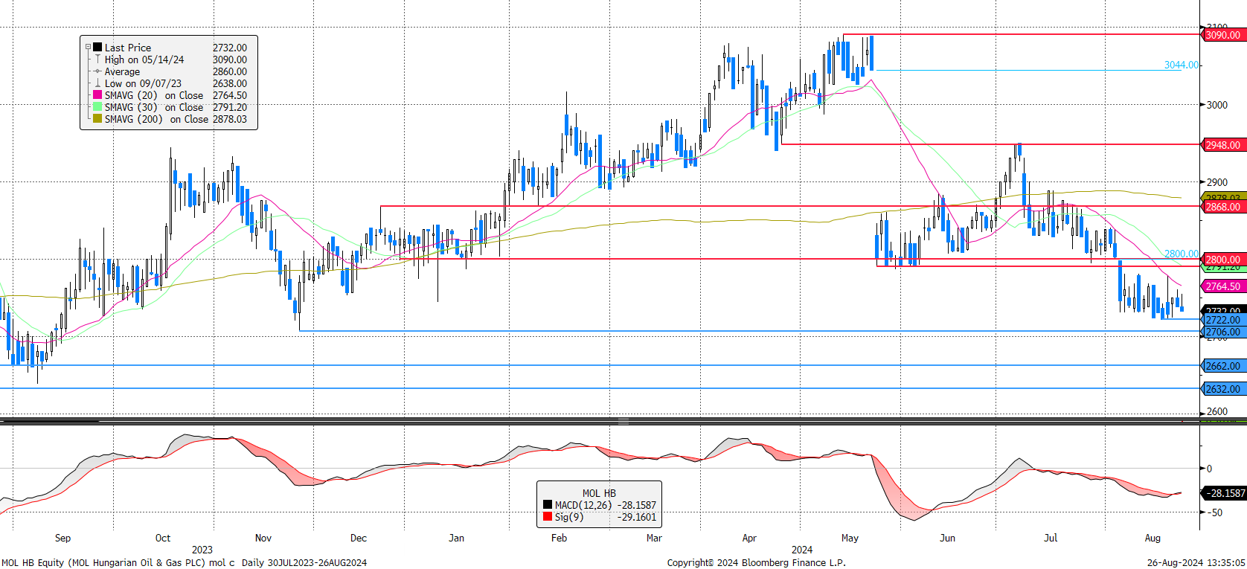Click the 'Sep' month label on time axis
The height and width of the screenshot is (569, 1247).
pos(63,538)
